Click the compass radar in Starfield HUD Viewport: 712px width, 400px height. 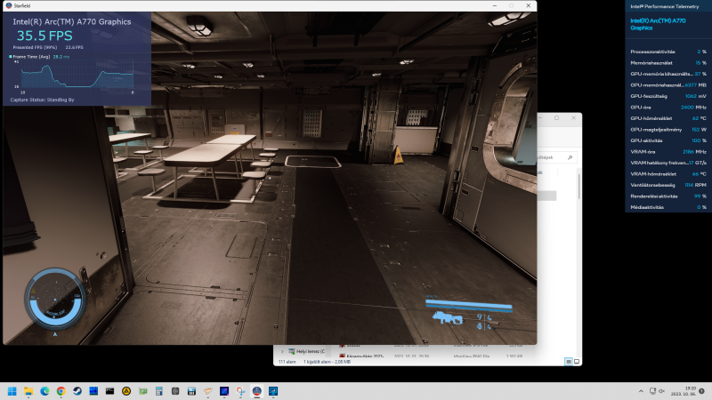click(54, 299)
